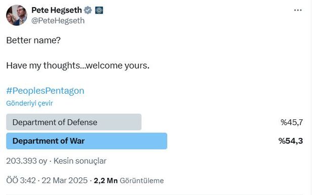
Task: Click the 203.393 oy vote count
Action: pyautogui.click(x=27, y=161)
